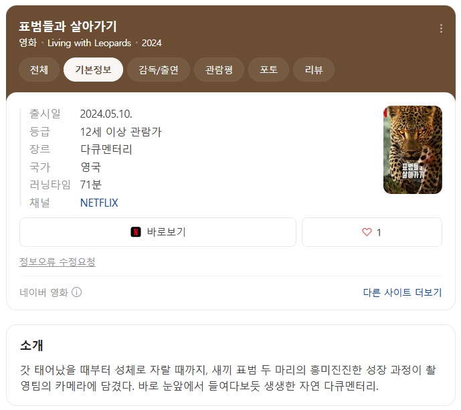Switch to the 전체 tab
The height and width of the screenshot is (410, 461).
coord(39,70)
